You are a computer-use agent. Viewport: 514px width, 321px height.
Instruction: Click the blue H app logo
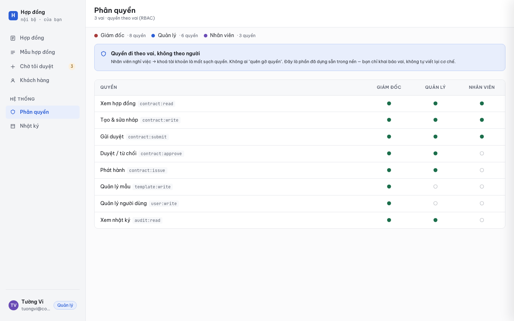[x=13, y=15]
